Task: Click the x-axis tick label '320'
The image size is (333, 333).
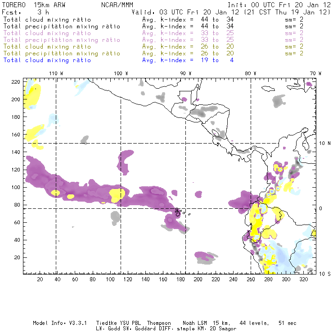Action: (303, 279)
